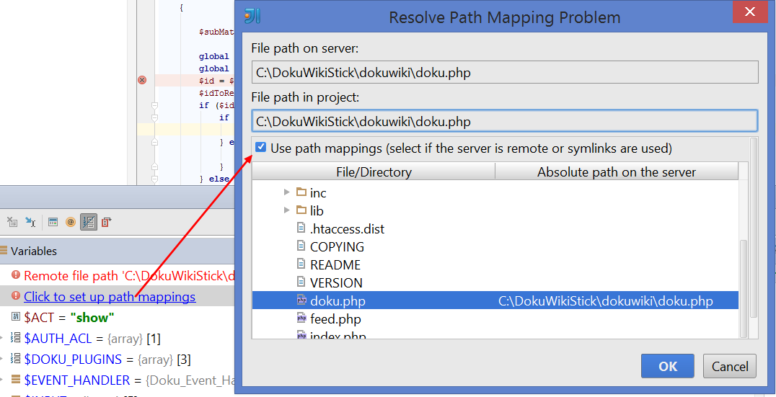Click the highlighted sort variables toolbar icon

click(x=89, y=222)
